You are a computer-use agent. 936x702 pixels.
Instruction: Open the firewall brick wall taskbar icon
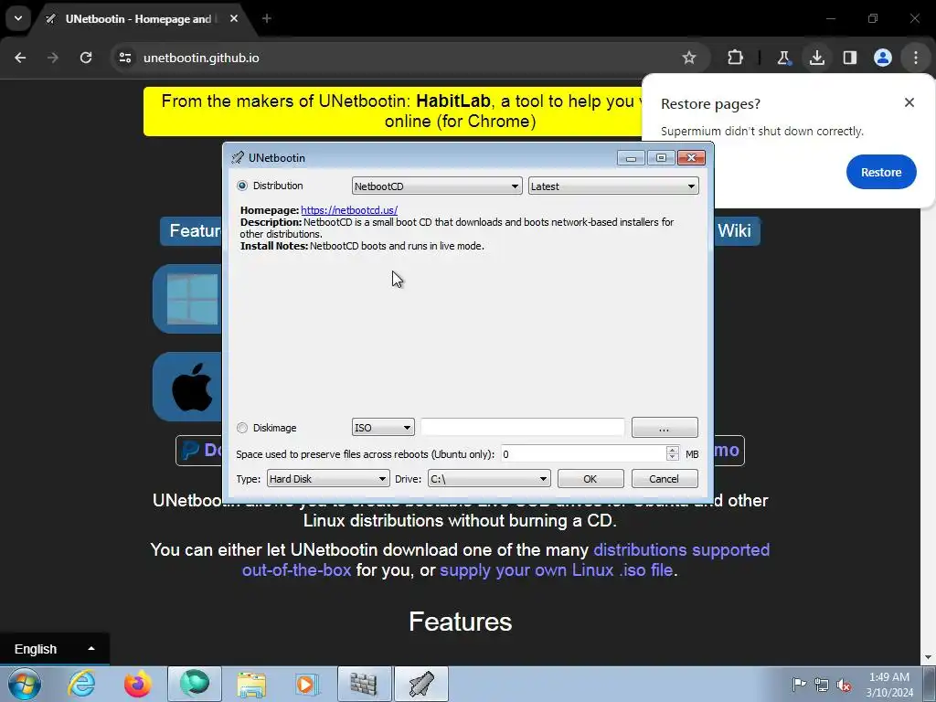pos(364,684)
